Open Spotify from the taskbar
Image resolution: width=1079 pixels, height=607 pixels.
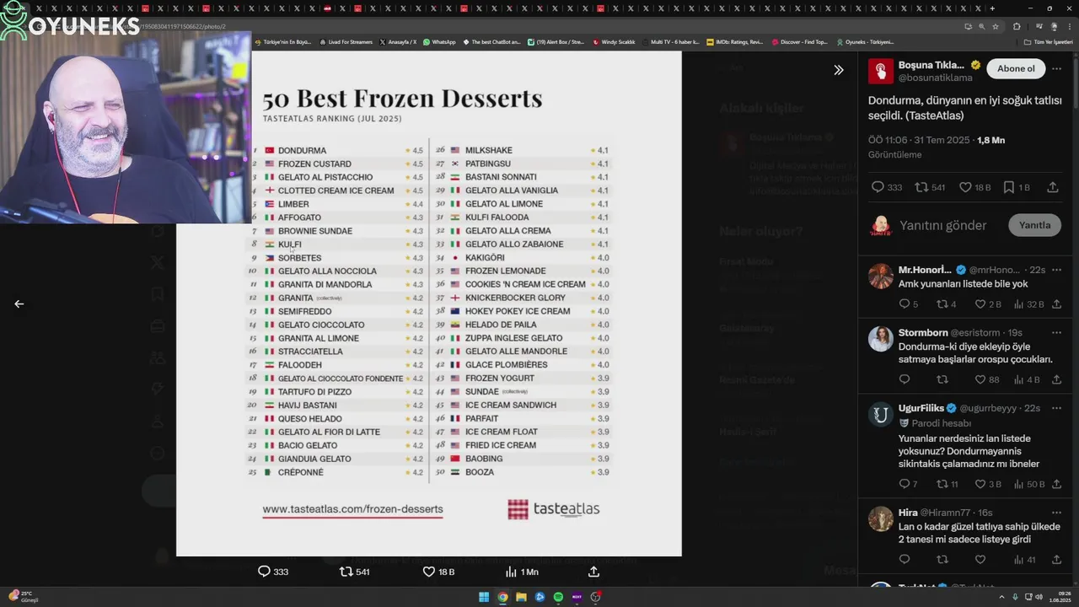point(558,597)
